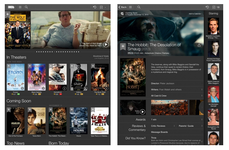Viewport: 229px width, 150px height.
Task: Show info for The Book Thief poster
Action: coord(107,88)
